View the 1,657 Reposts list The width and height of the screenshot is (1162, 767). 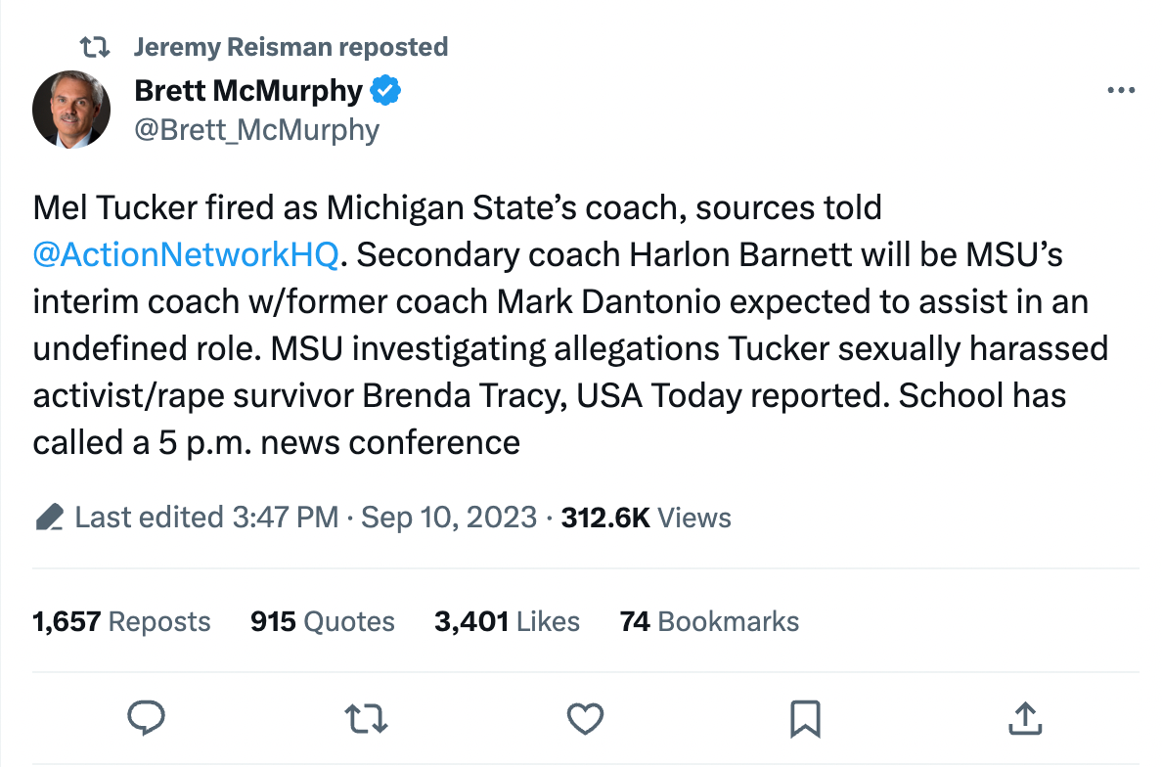pyautogui.click(x=121, y=621)
